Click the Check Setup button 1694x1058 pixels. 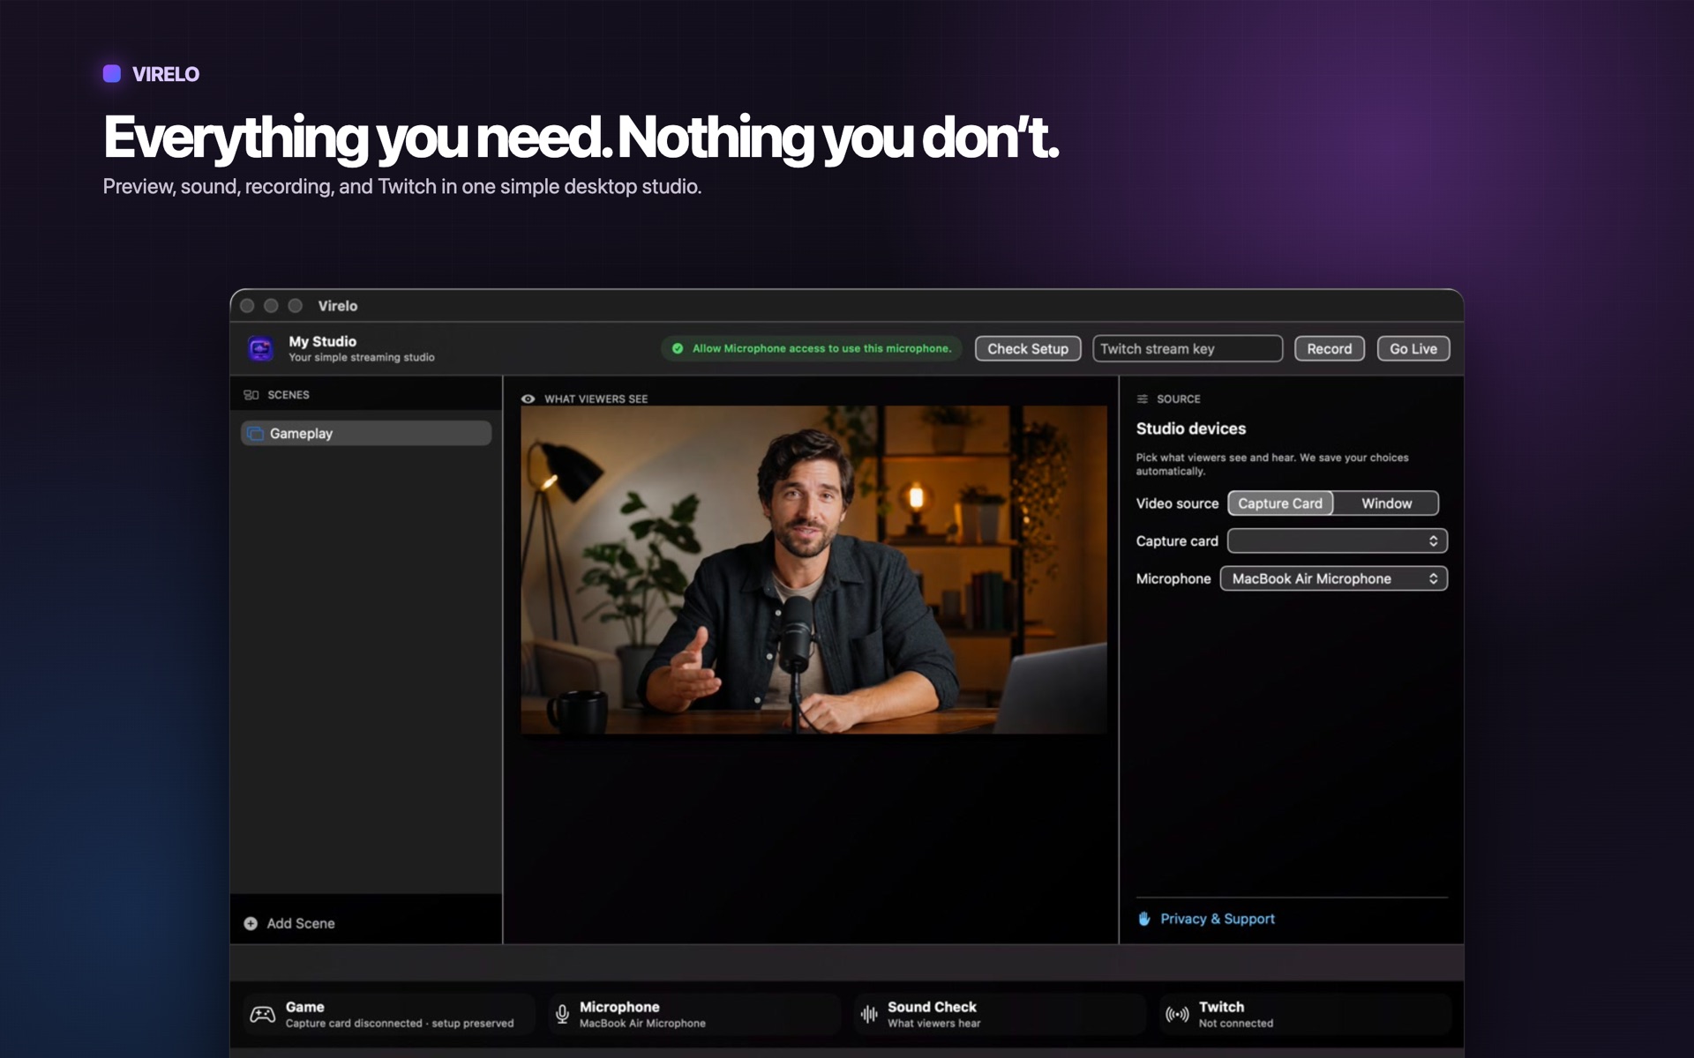pyautogui.click(x=1028, y=348)
